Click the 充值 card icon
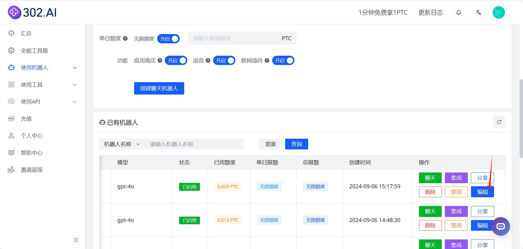This screenshot has width=523, height=249. [x=11, y=119]
